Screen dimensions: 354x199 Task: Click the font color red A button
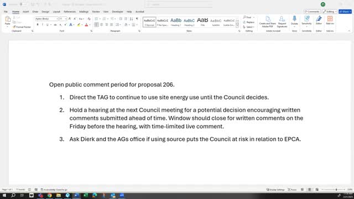(86, 25)
